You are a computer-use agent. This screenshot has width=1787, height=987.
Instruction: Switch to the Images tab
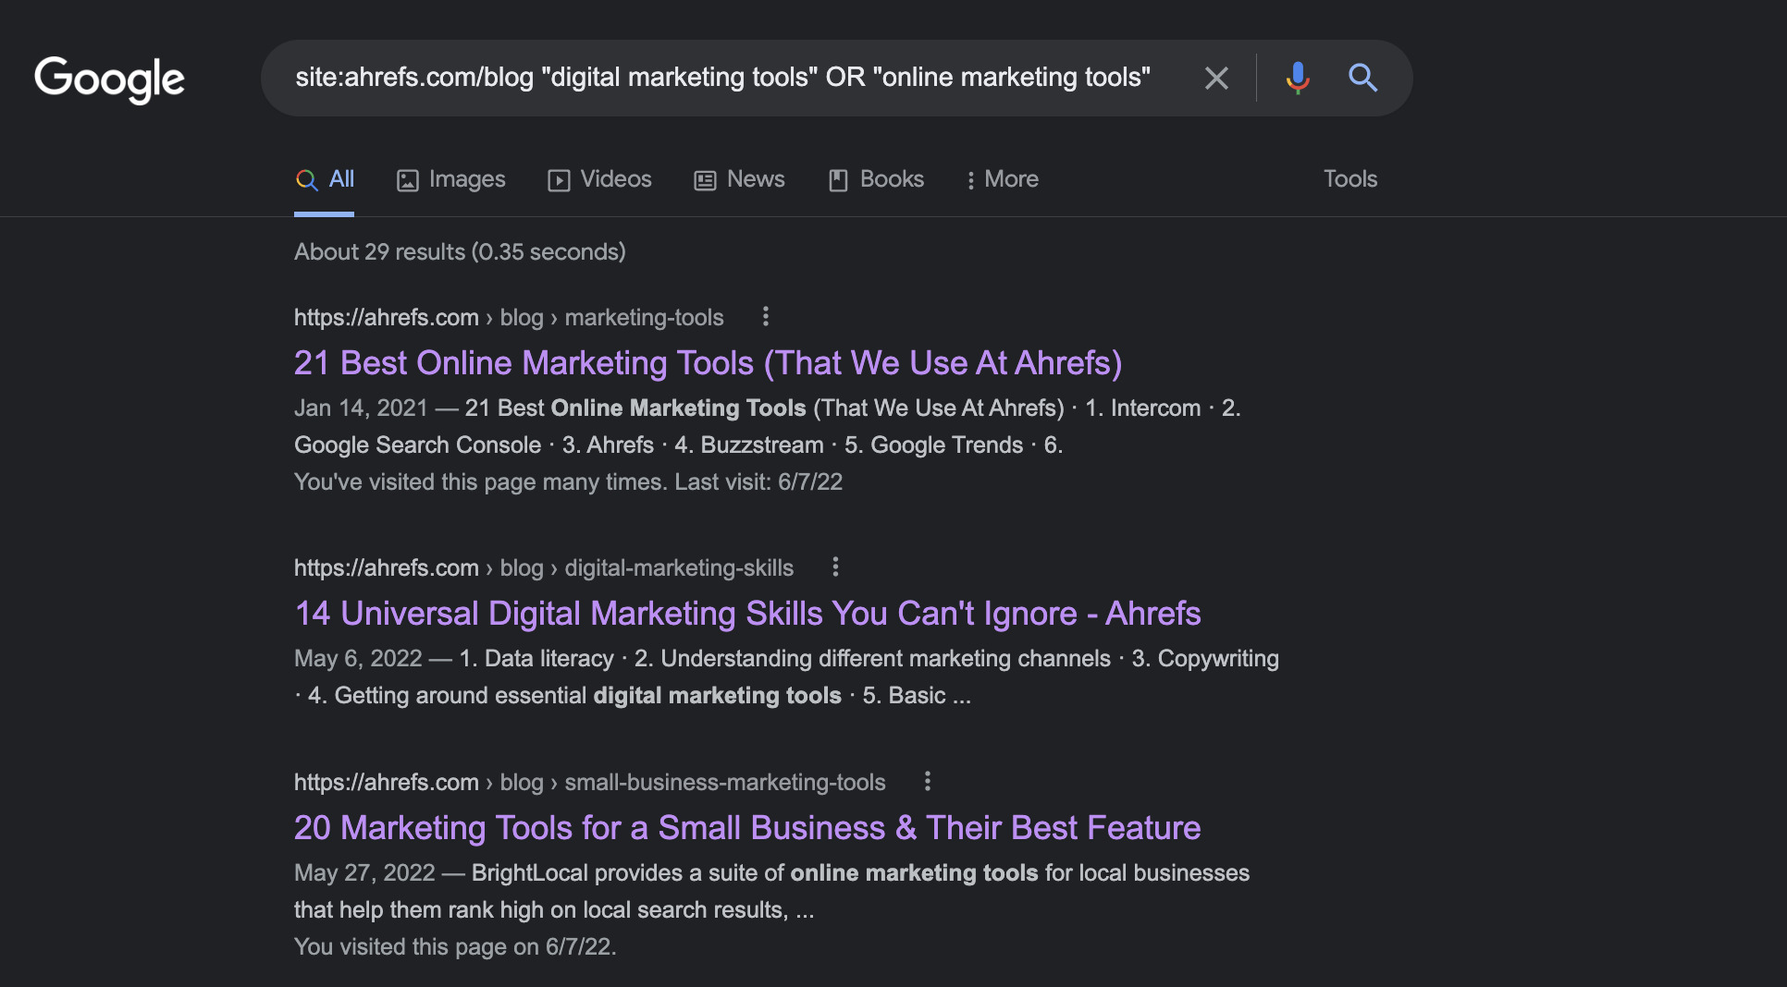click(451, 179)
